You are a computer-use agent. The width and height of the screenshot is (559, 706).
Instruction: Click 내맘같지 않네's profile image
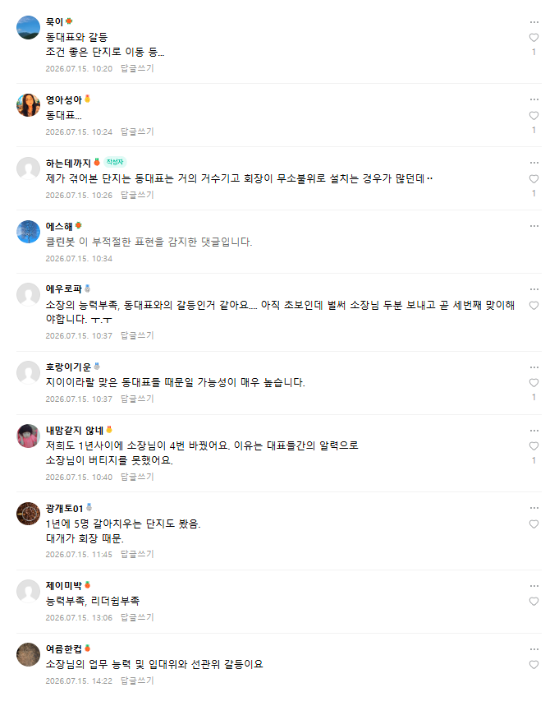tap(29, 436)
